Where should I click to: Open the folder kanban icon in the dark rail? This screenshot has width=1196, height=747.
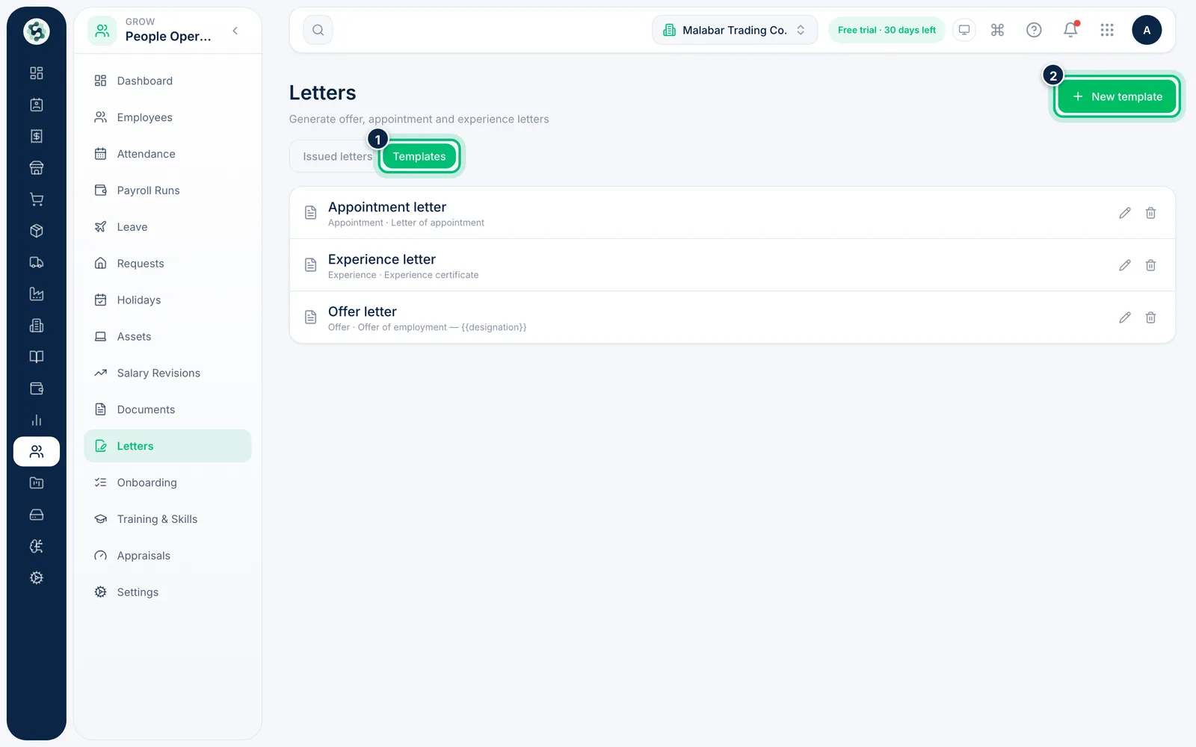click(36, 483)
